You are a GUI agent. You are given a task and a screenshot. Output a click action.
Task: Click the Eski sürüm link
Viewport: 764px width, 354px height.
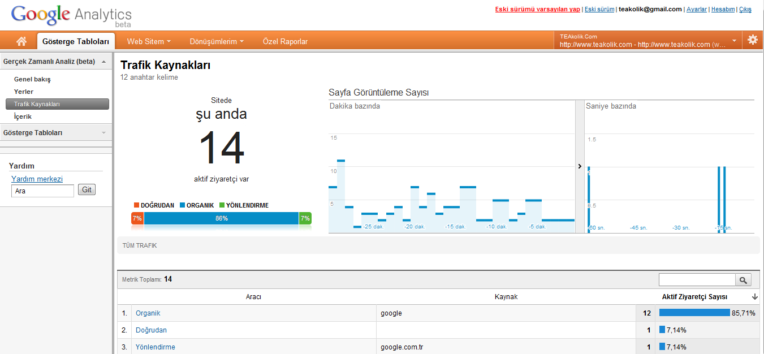599,9
